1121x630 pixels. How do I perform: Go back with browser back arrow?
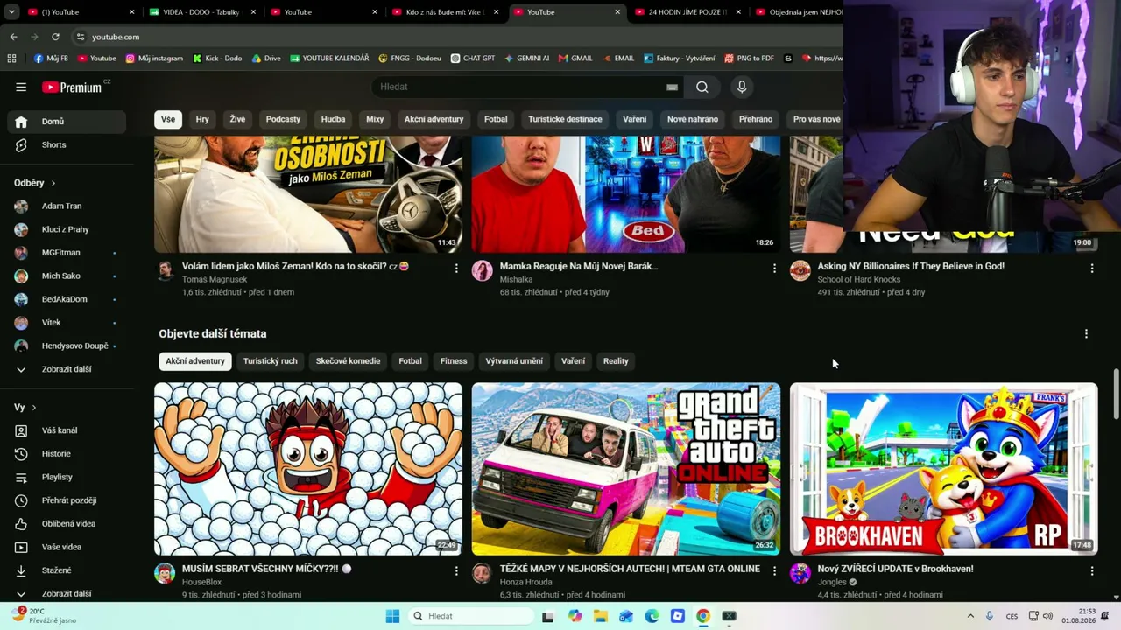click(x=13, y=37)
